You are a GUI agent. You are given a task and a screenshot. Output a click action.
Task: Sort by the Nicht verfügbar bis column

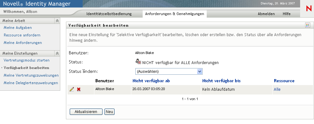(221, 81)
